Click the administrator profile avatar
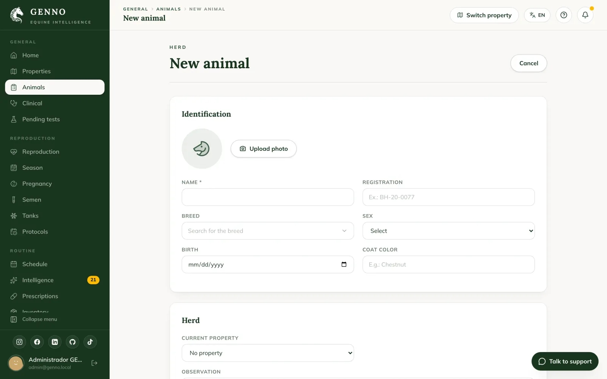The width and height of the screenshot is (607, 379). 16,363
